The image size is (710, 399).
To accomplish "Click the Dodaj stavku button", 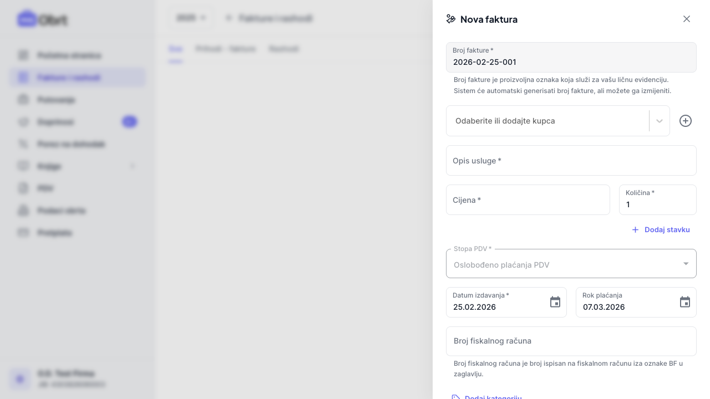I will [x=661, y=229].
